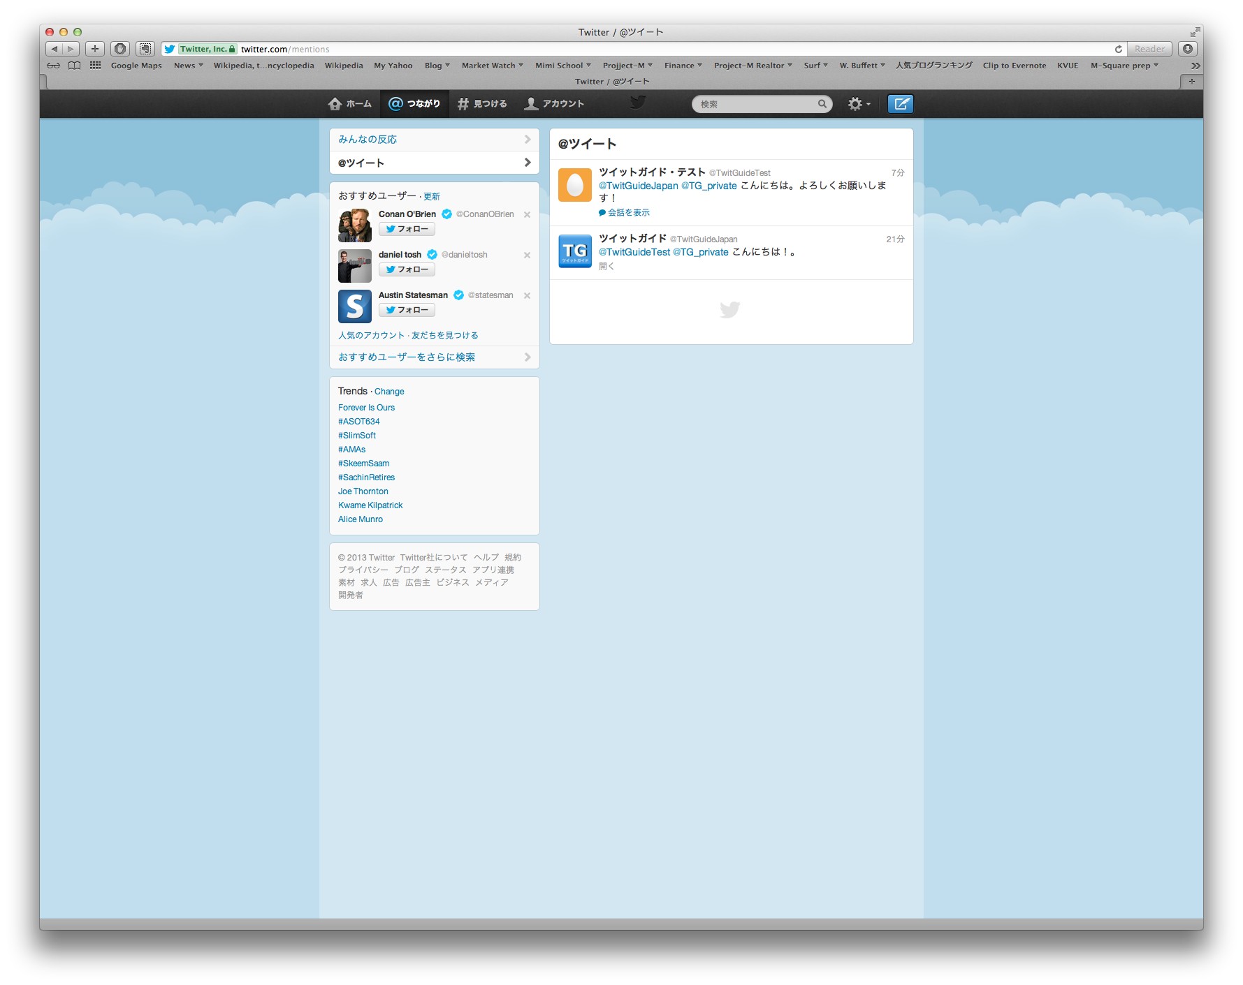
Task: Click the Twitter bird logo in navigation bar
Action: (637, 103)
